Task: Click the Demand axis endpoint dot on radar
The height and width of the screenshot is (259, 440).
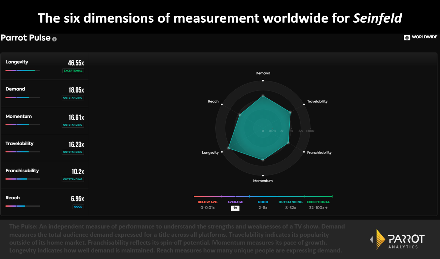Action: (x=263, y=81)
